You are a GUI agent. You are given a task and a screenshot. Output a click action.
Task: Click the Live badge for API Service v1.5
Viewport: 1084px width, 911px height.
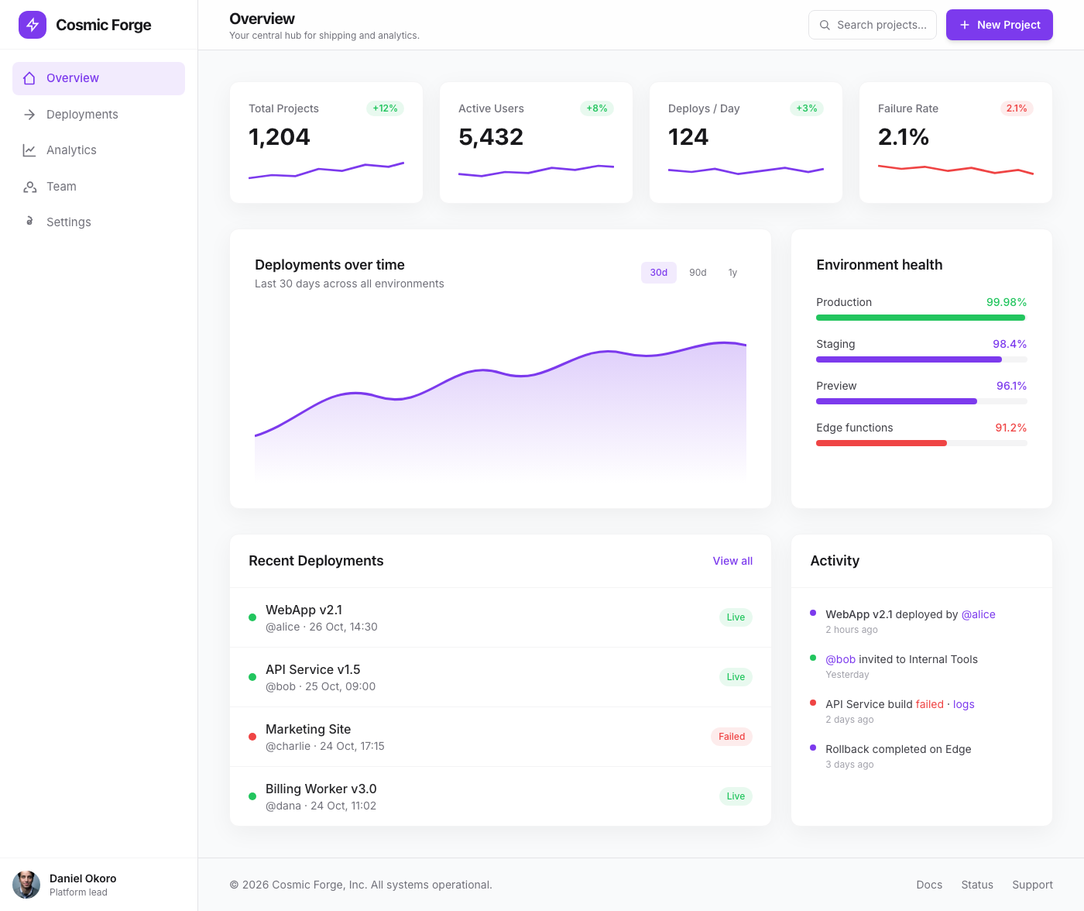click(x=736, y=677)
